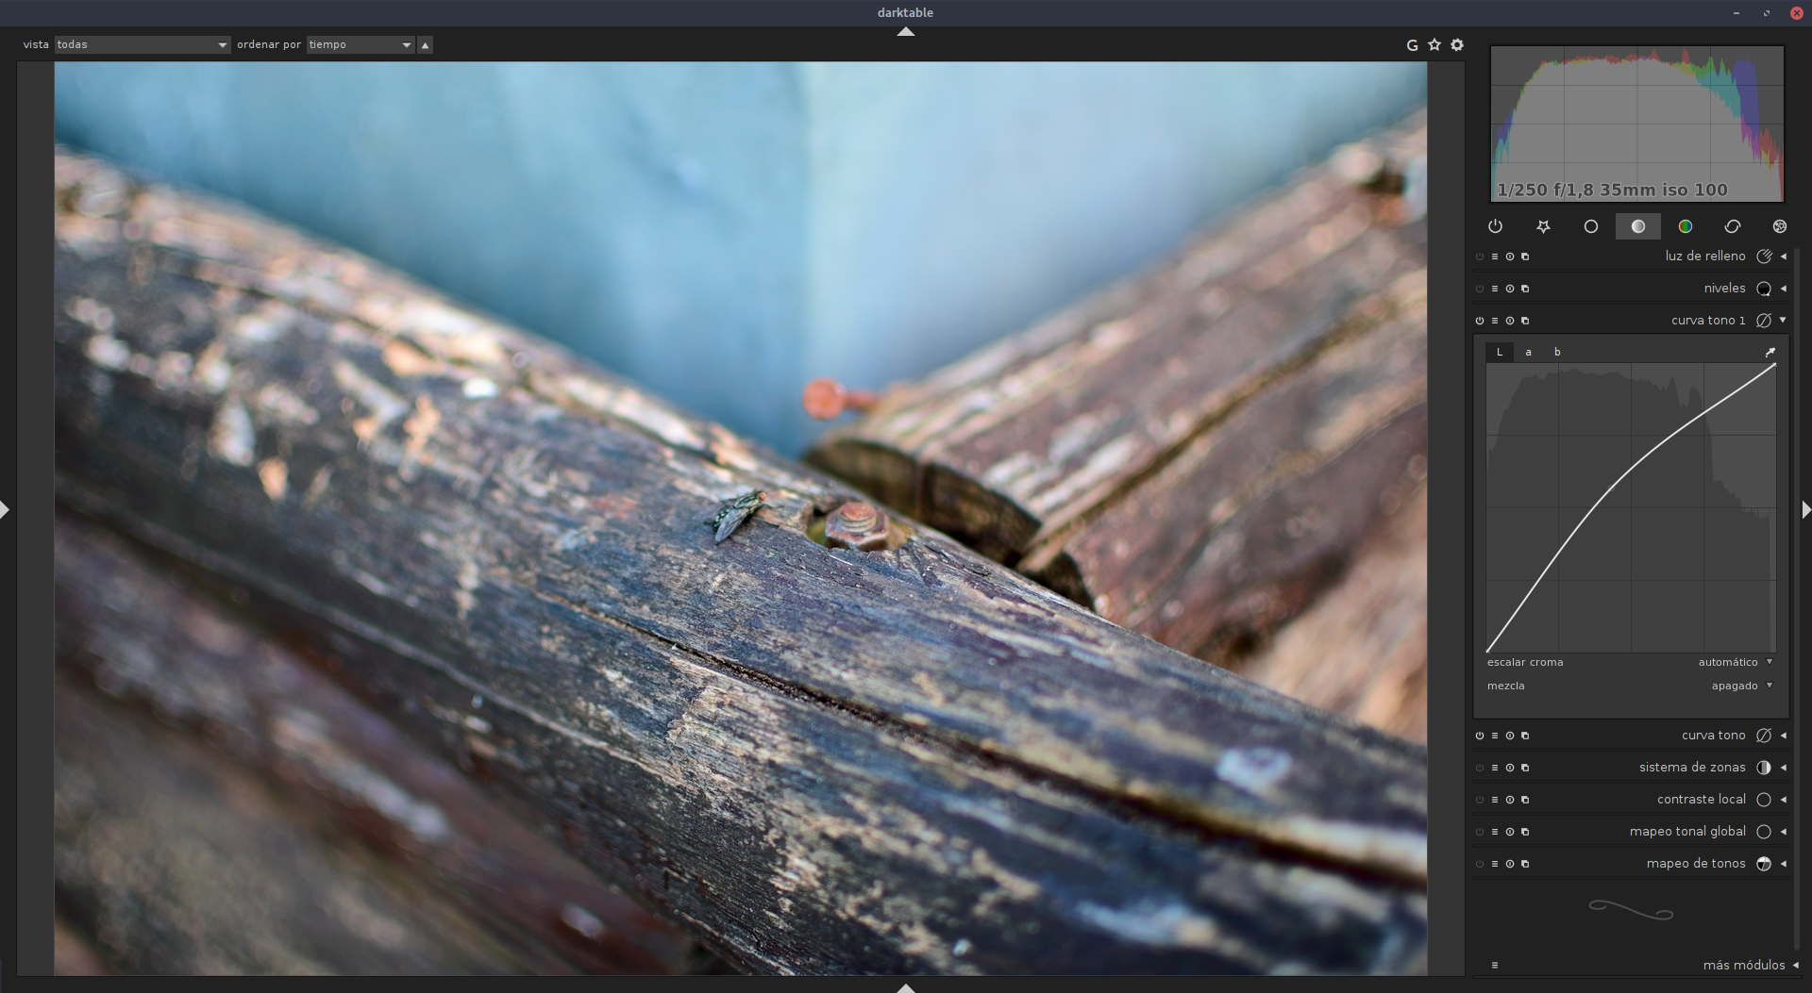
Task: Duplicate instance of curva tono 1
Action: pos(1525,321)
